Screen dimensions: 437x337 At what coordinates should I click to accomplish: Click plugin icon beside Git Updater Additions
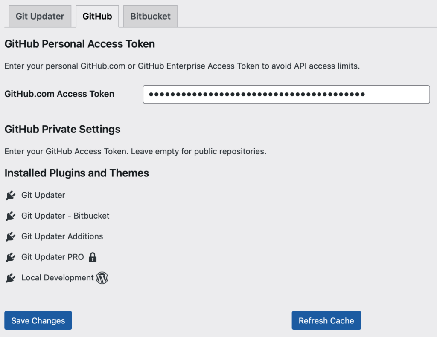coord(11,236)
